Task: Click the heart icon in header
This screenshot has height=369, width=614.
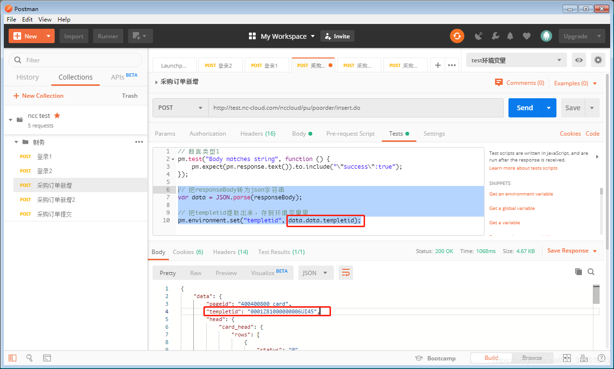Action: [x=527, y=36]
